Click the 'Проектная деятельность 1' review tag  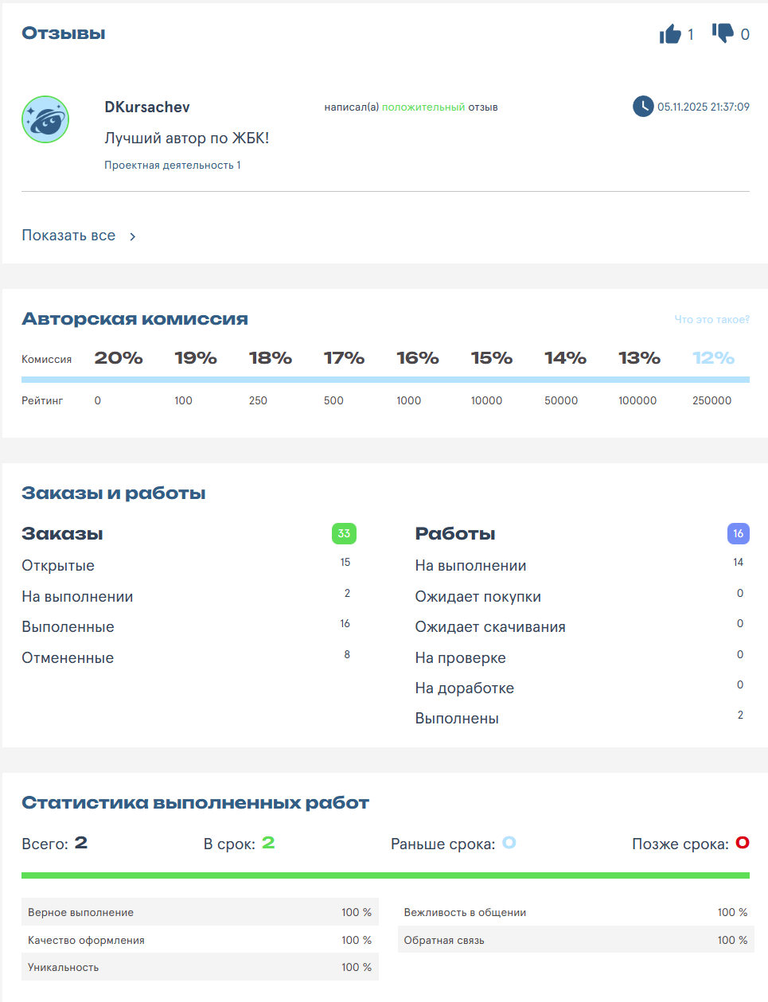172,166
